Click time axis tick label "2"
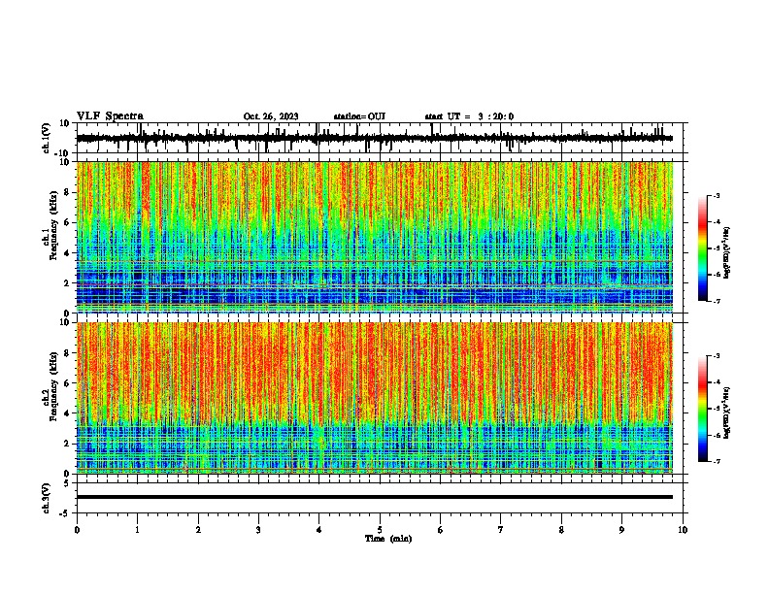The width and height of the screenshot is (769, 594). click(x=198, y=530)
